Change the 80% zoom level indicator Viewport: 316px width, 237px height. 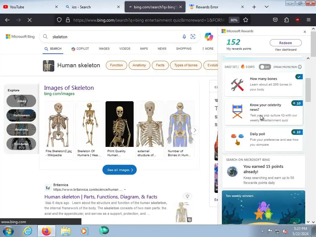click(x=234, y=20)
